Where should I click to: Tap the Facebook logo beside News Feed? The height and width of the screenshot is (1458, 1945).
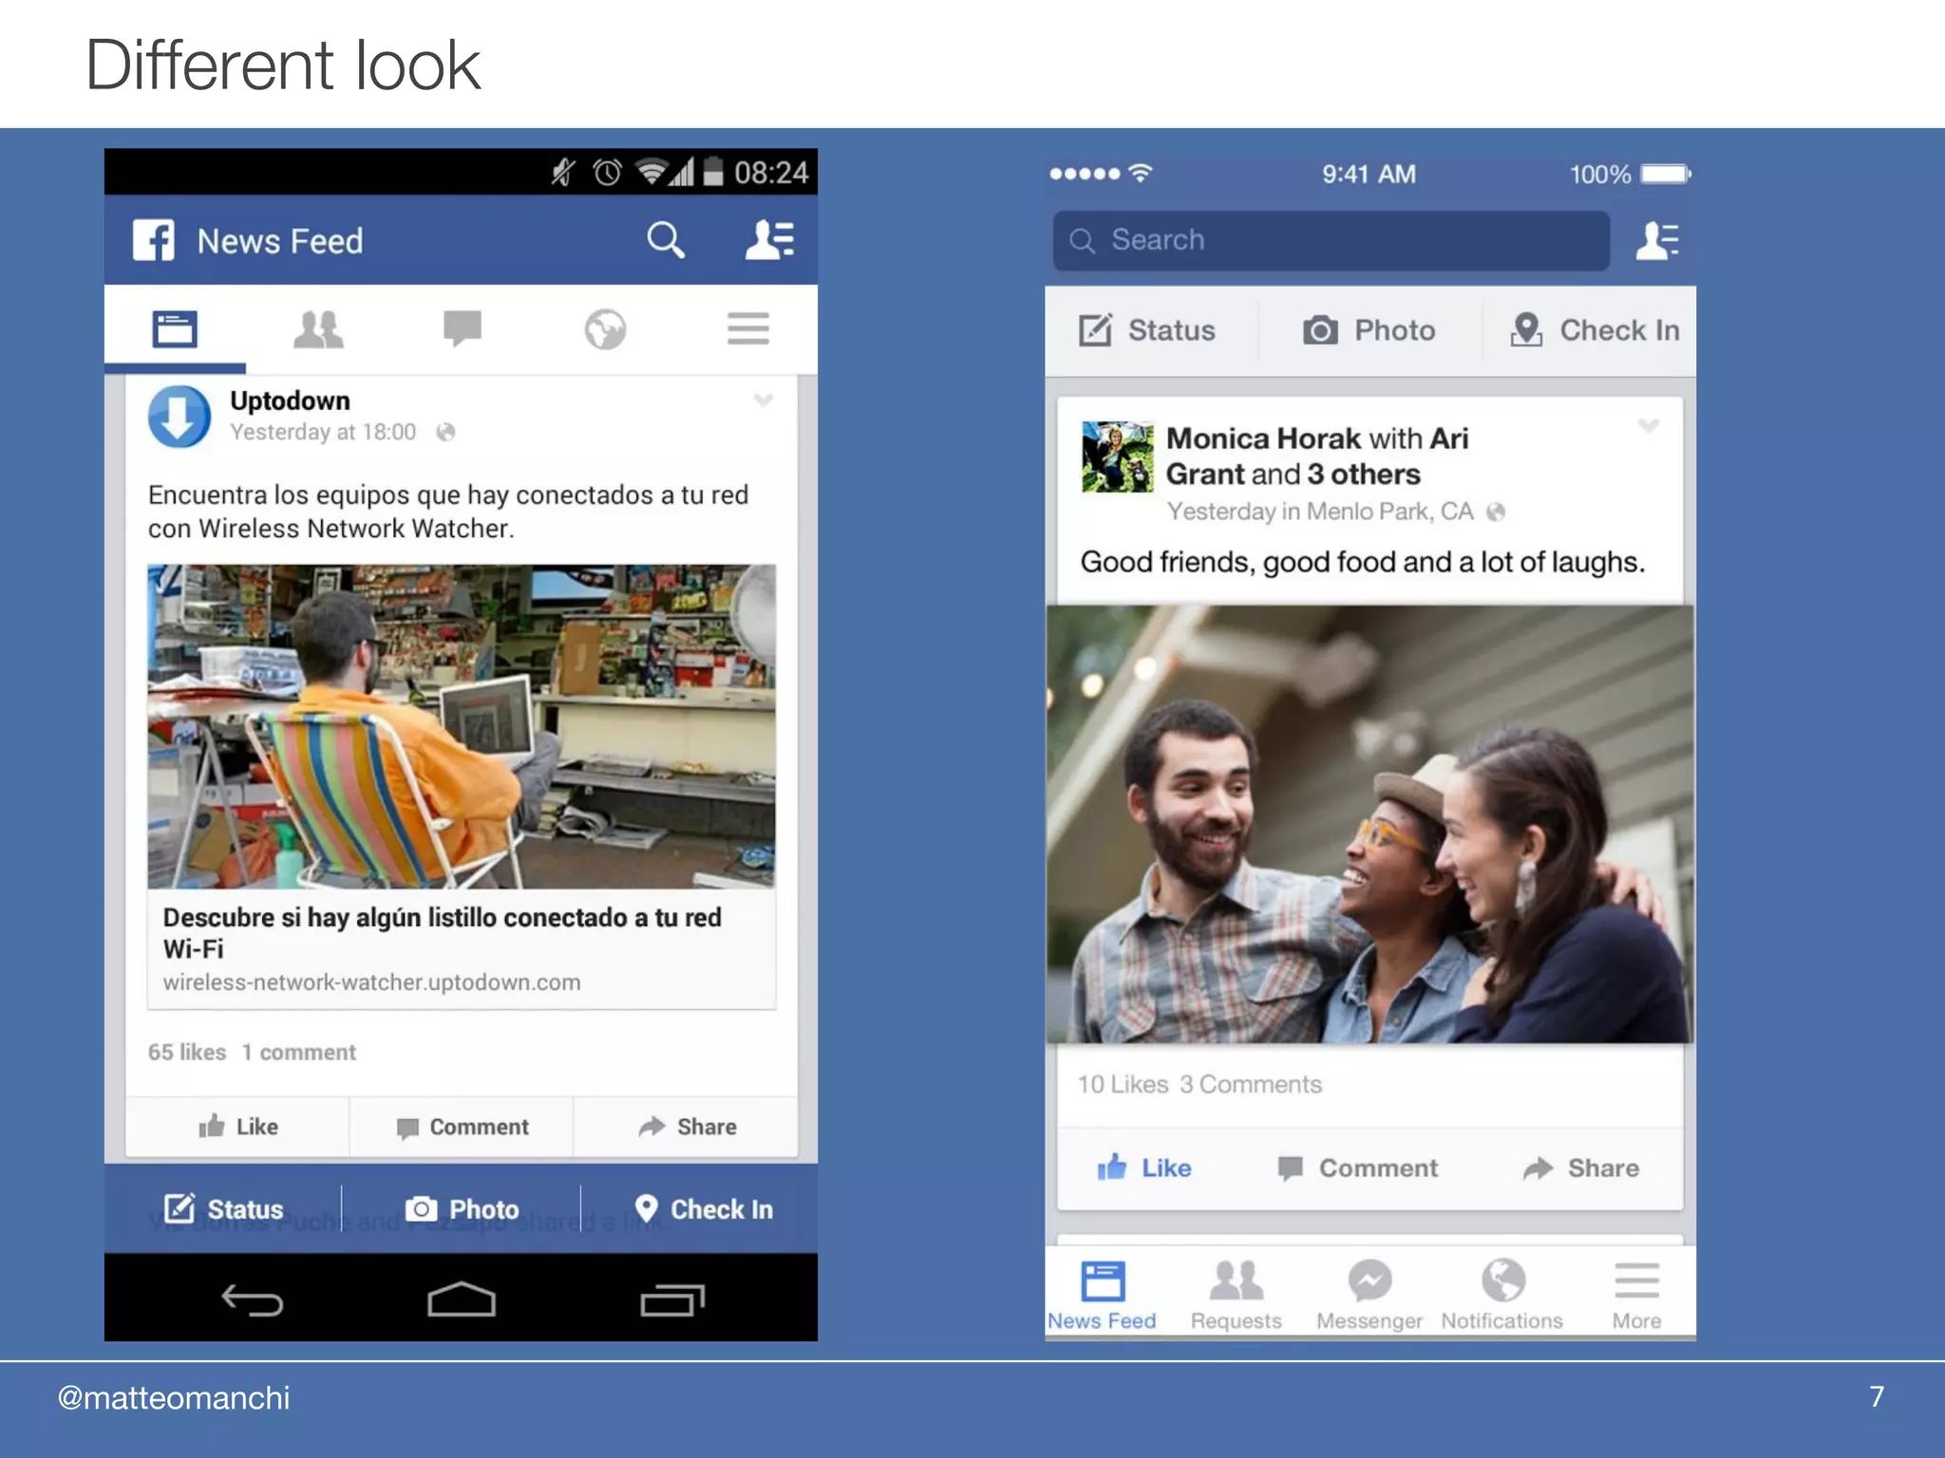click(154, 240)
